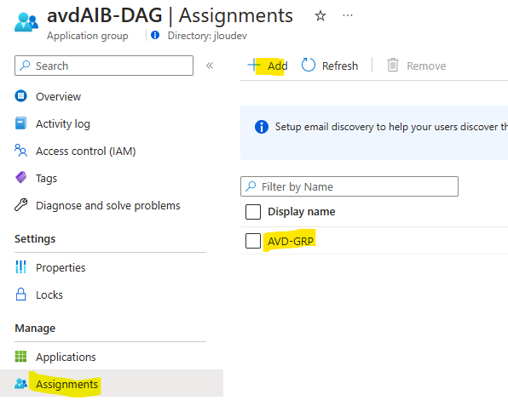Click the Locks padlock icon
The height and width of the screenshot is (406, 508).
click(20, 294)
